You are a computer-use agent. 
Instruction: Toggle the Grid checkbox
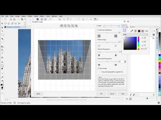[97, 26]
